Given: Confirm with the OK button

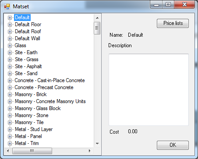Looking at the screenshot, I should click(173, 145).
